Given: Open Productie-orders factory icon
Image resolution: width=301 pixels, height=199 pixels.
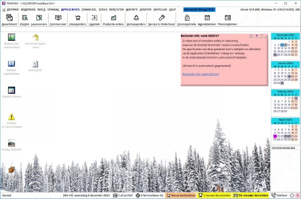Looking at the screenshot, I should point(113,20).
